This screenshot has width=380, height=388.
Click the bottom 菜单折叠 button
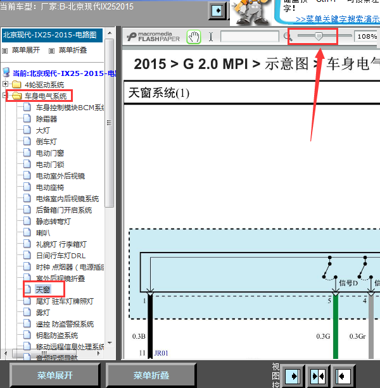point(151,375)
